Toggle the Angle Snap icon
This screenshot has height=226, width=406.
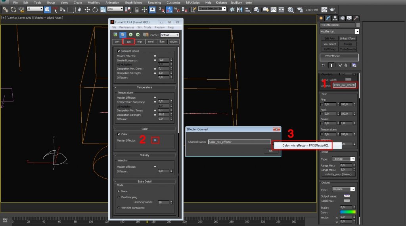coord(169,10)
